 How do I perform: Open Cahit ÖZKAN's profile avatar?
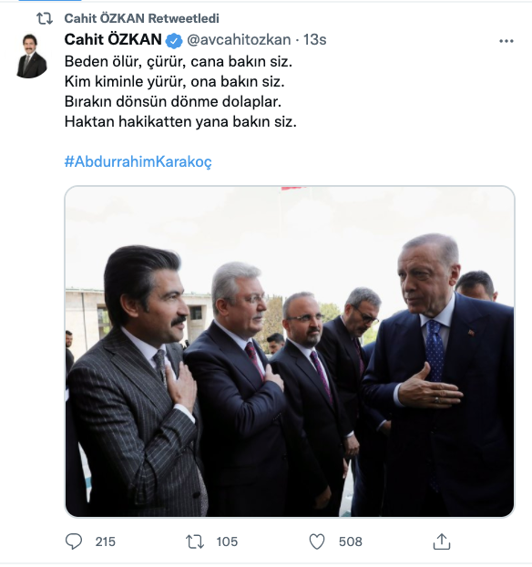32,56
